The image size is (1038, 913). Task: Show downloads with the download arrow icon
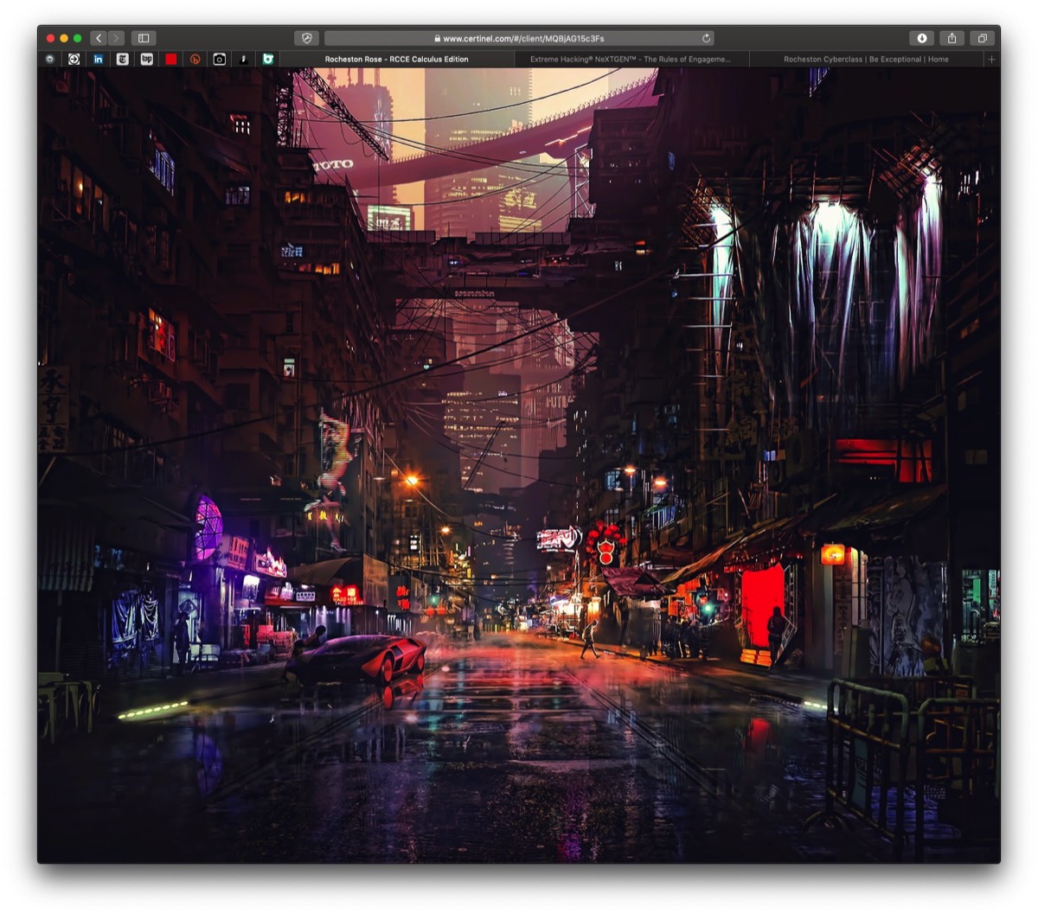(922, 38)
